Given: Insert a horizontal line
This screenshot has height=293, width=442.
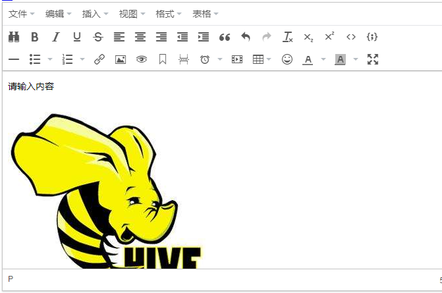Looking at the screenshot, I should (x=14, y=59).
